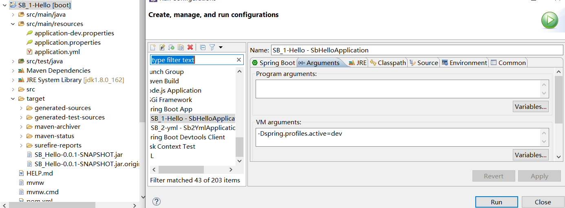The image size is (565, 208).
Task: Open the dialog help icon
Action: (x=157, y=201)
